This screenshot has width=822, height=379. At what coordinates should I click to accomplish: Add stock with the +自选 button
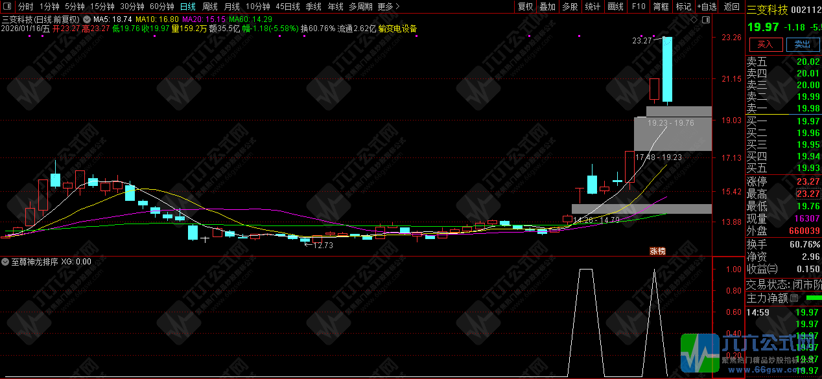coord(707,6)
